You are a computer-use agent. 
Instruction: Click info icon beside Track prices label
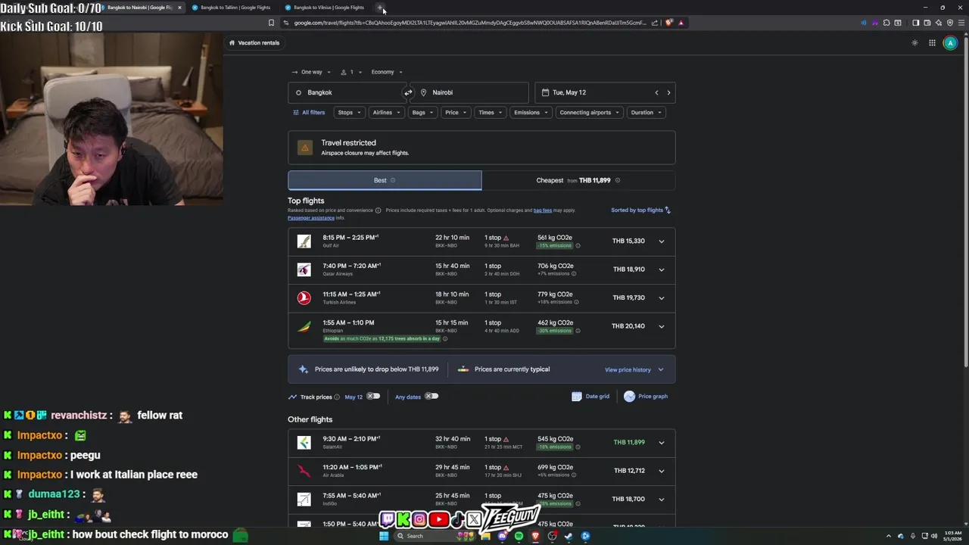click(337, 397)
